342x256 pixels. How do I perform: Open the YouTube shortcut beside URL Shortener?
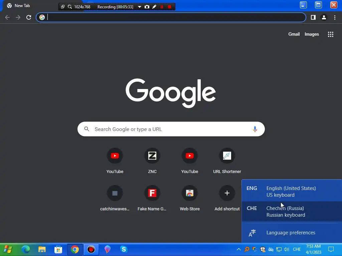pos(190,161)
